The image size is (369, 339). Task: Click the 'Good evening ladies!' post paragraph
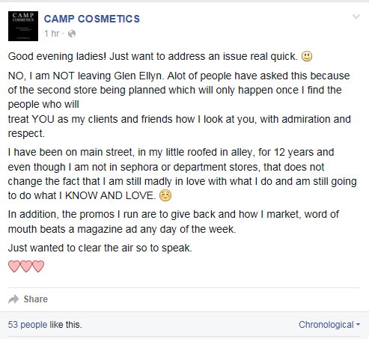153,56
